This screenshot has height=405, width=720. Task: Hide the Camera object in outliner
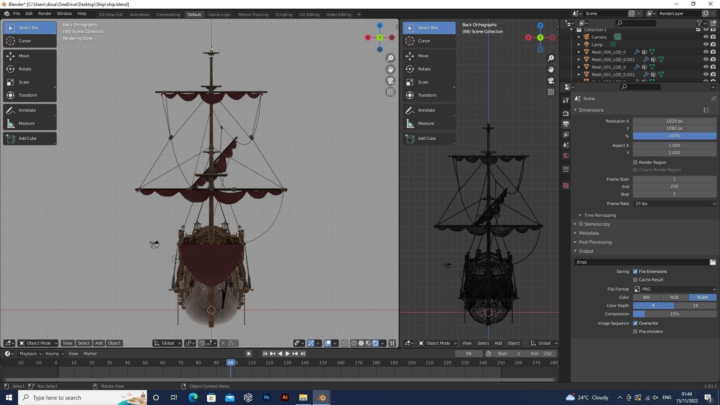[x=705, y=37]
